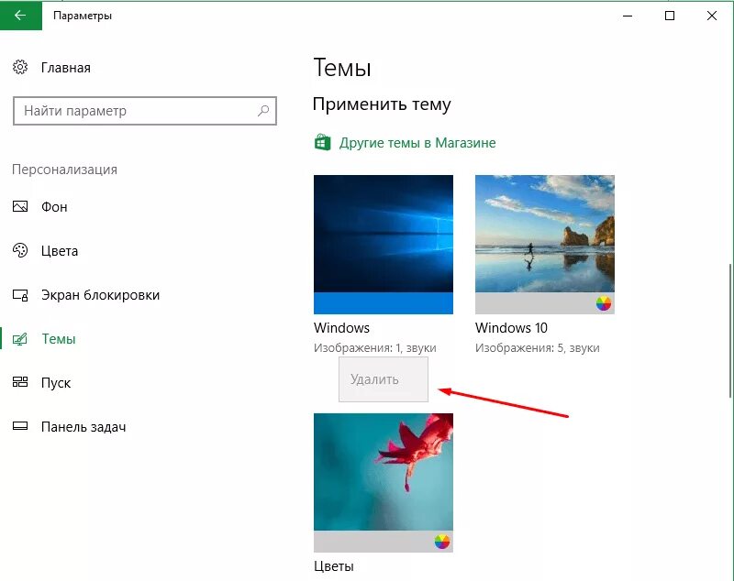This screenshot has width=734, height=581.
Task: Click the Экран блокировки icon
Action: 20,295
